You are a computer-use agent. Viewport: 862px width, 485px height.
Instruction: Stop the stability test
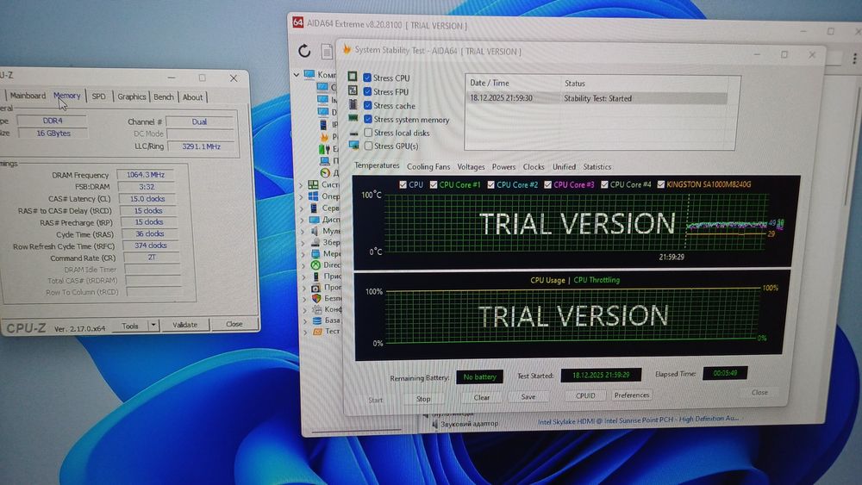[423, 399]
